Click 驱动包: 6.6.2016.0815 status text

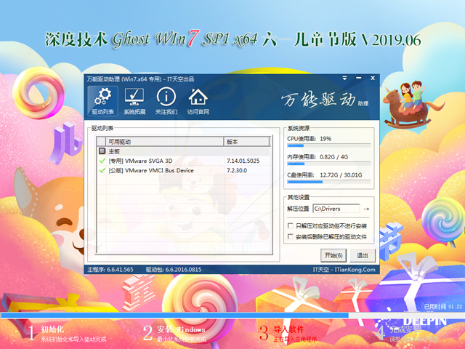174,270
